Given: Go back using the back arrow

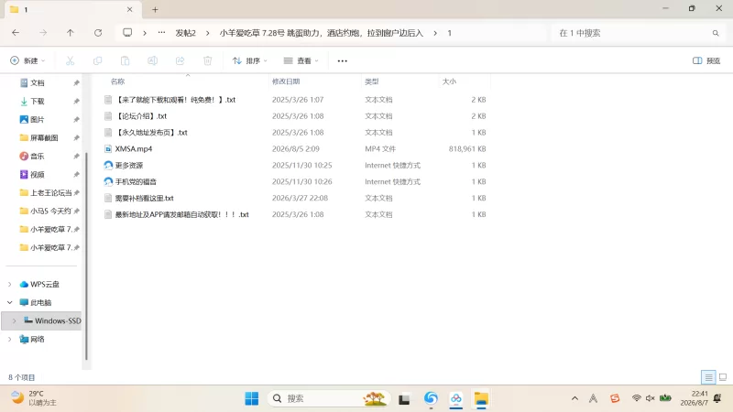Looking at the screenshot, I should coord(16,33).
